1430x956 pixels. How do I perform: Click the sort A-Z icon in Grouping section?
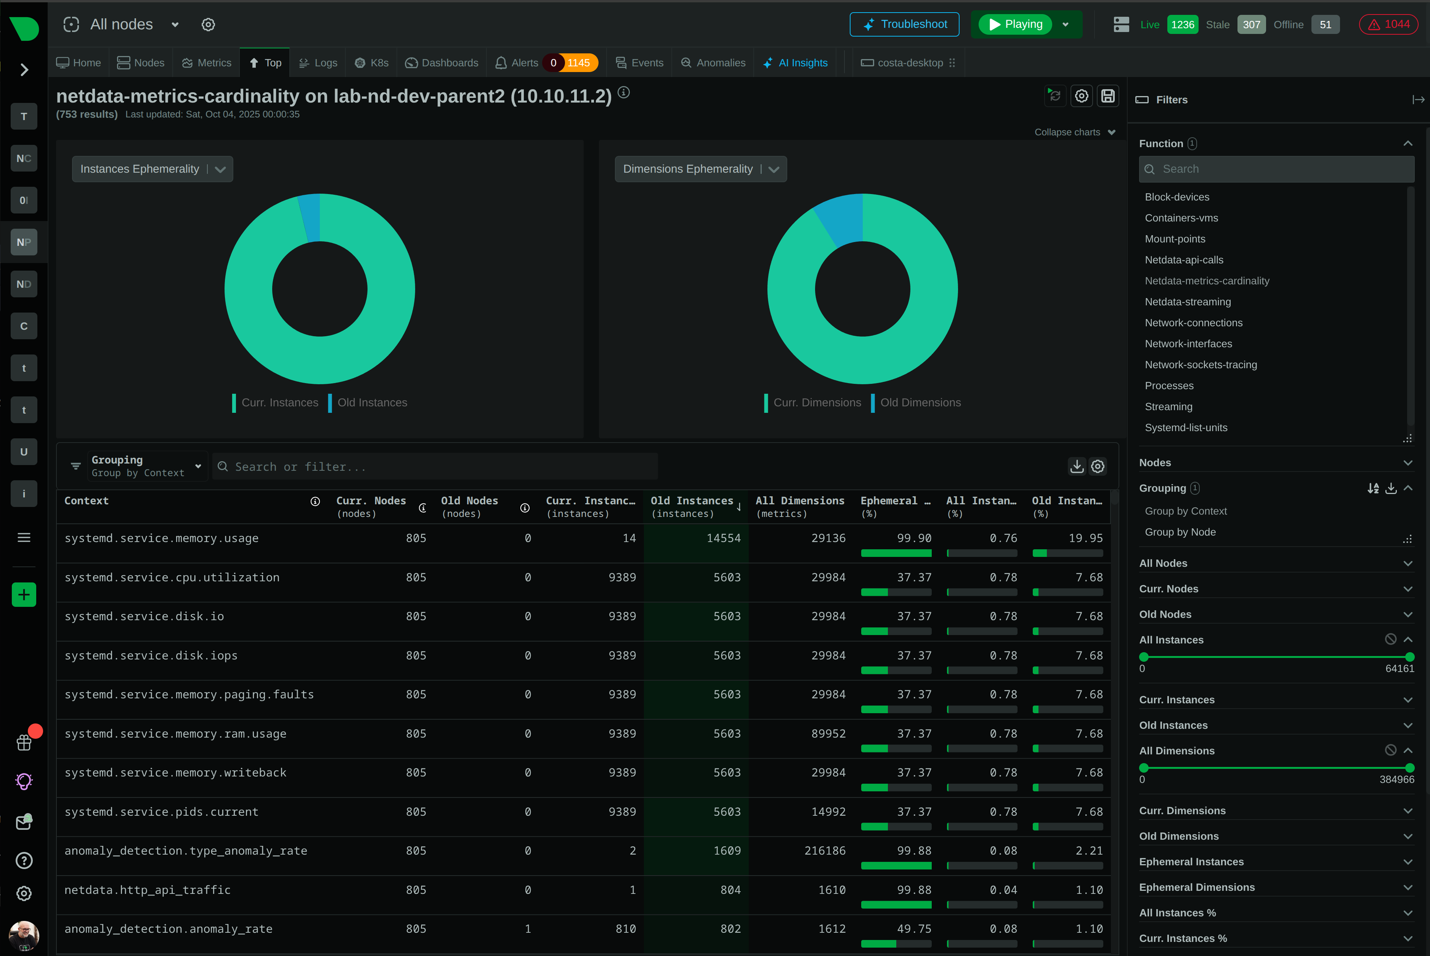pos(1373,488)
